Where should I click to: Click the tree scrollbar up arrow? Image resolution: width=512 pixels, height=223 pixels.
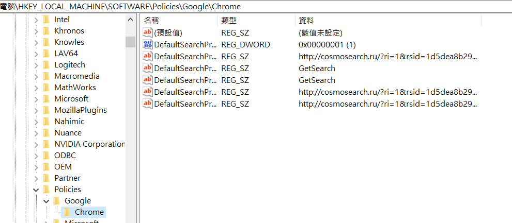(130, 20)
